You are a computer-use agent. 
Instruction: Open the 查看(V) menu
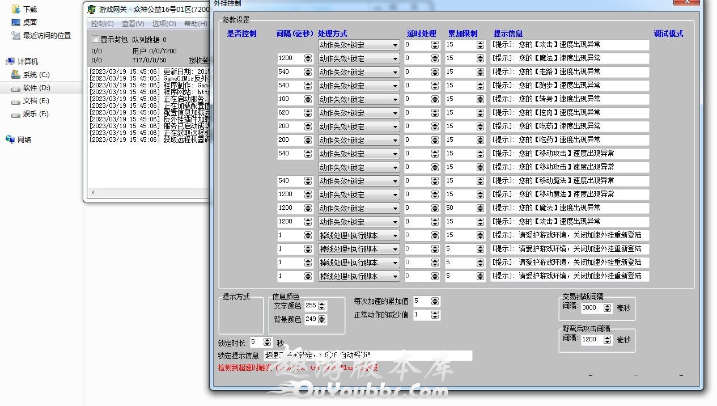pyautogui.click(x=133, y=24)
